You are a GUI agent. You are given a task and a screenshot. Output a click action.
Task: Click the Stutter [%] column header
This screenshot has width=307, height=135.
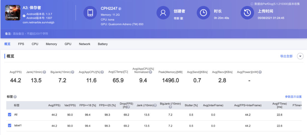pyautogui.click(x=191, y=105)
